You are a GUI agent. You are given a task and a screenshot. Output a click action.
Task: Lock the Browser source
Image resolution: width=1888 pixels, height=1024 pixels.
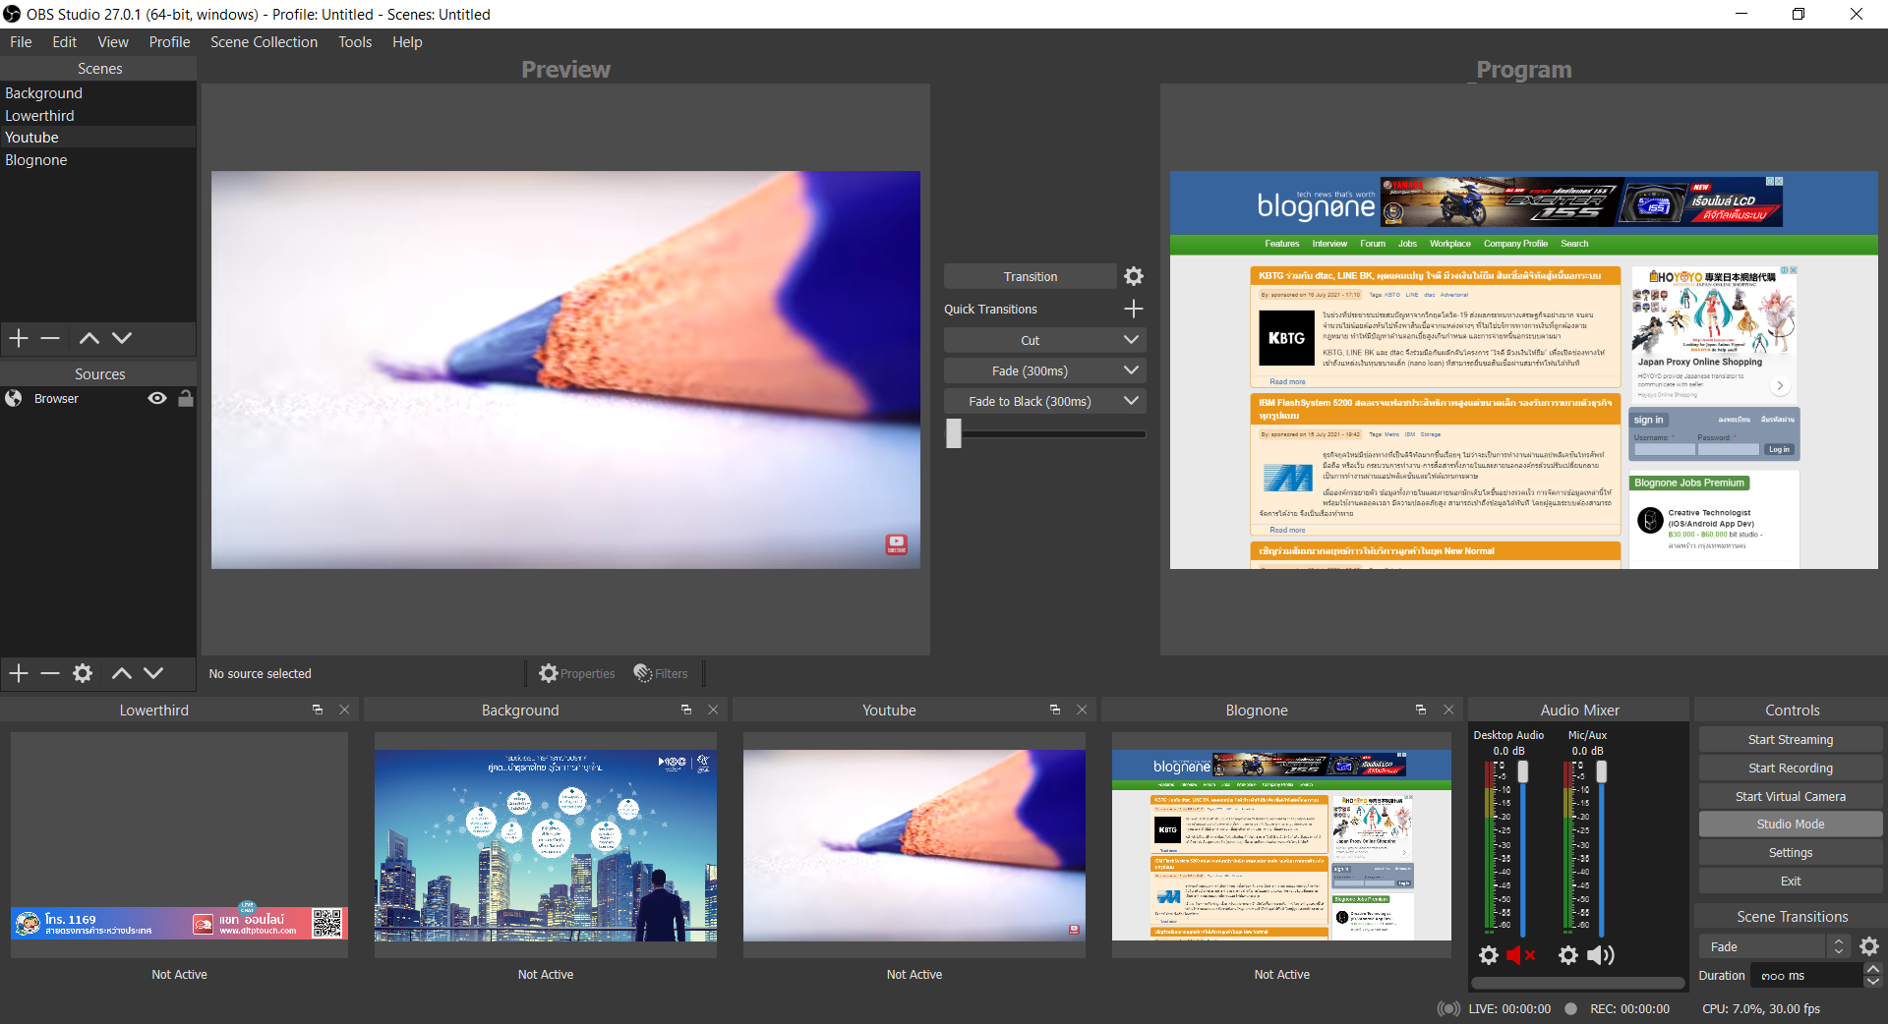pos(187,398)
